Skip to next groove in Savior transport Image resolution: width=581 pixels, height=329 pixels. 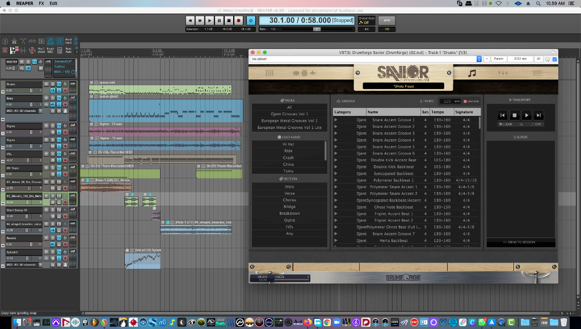click(539, 115)
